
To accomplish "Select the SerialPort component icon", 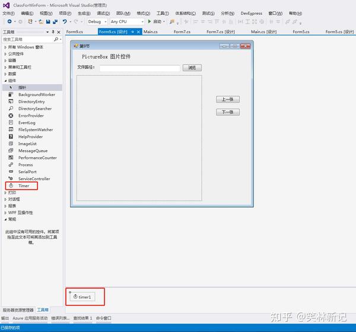I will 11,172.
